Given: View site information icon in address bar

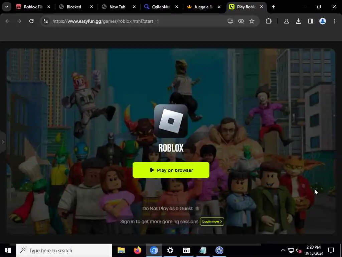Looking at the screenshot, I should [45, 21].
